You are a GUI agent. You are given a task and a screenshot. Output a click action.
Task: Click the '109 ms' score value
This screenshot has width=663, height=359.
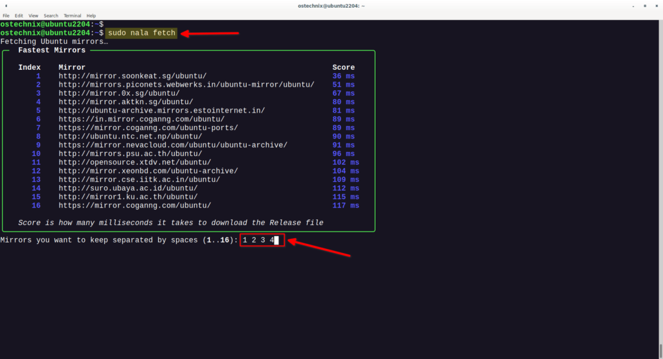pyautogui.click(x=346, y=180)
